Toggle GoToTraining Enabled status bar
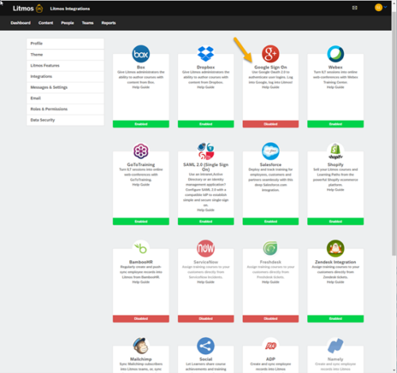 (141, 221)
